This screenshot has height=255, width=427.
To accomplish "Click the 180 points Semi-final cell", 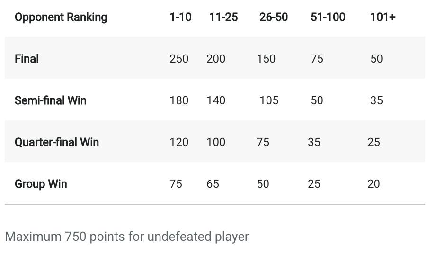I will (179, 100).
